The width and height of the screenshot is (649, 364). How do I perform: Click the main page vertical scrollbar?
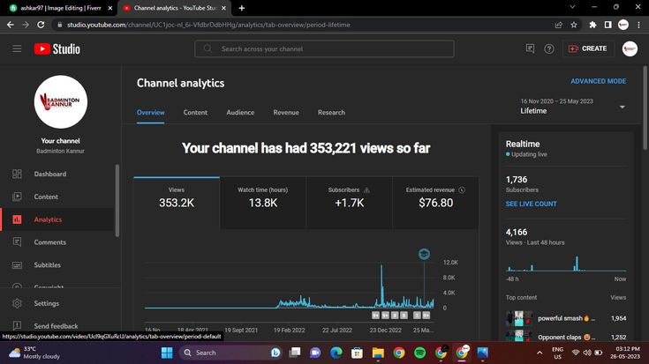pyautogui.click(x=645, y=108)
